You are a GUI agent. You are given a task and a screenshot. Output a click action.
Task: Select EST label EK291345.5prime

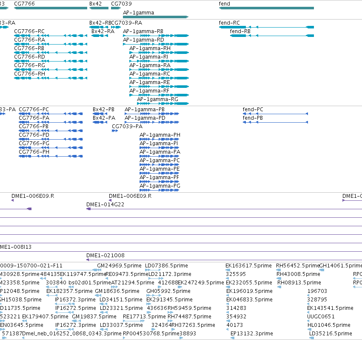coord(169,299)
